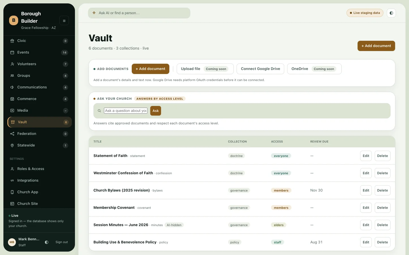409x255 pixels.
Task: Click the Media play icon
Action: pyautogui.click(x=12, y=110)
